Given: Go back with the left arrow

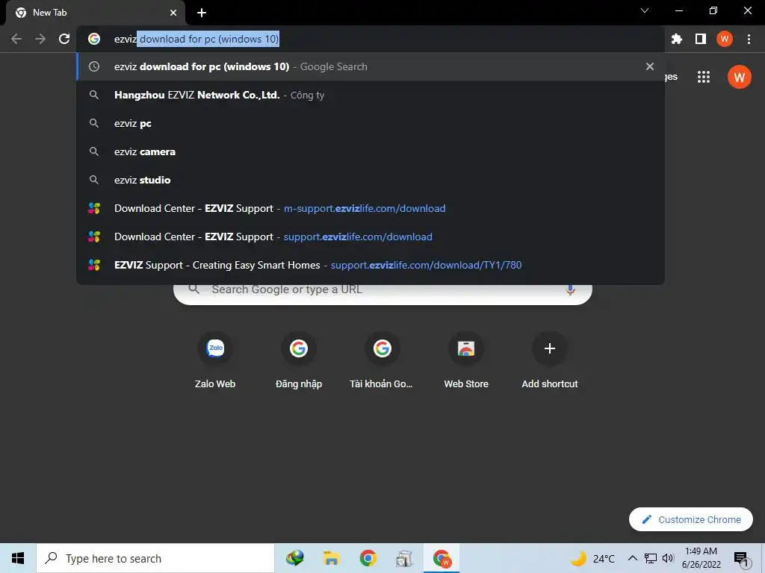Looking at the screenshot, I should [x=16, y=39].
